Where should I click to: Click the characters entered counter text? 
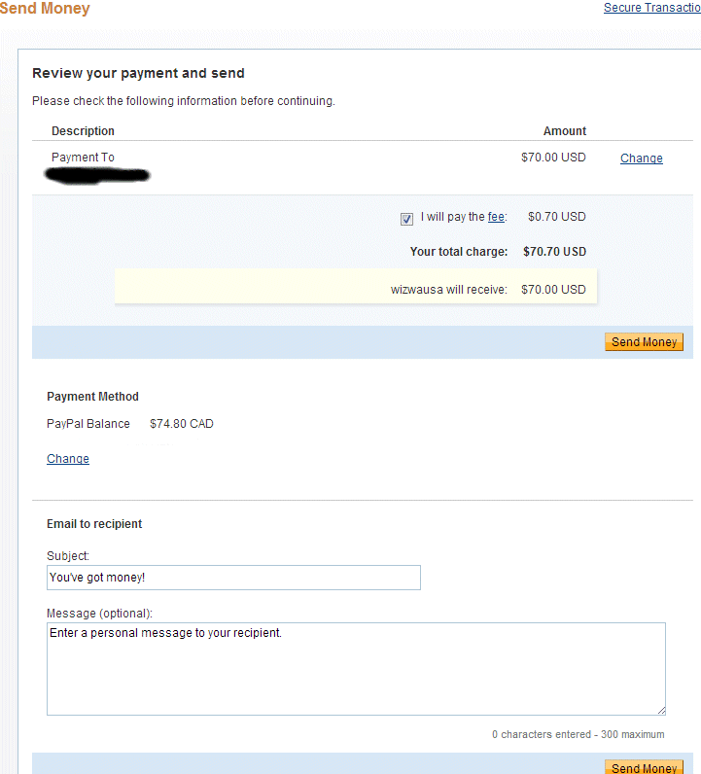point(578,734)
